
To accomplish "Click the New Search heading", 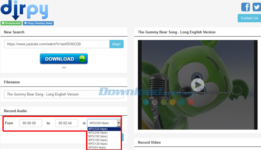I will click(14, 32).
